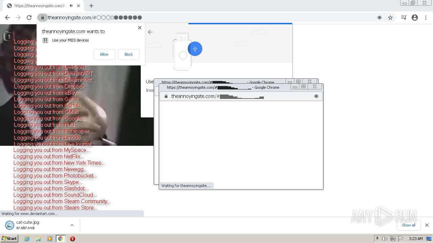
Task: Open cat-cute.jpg download options chevron
Action: coord(72,225)
